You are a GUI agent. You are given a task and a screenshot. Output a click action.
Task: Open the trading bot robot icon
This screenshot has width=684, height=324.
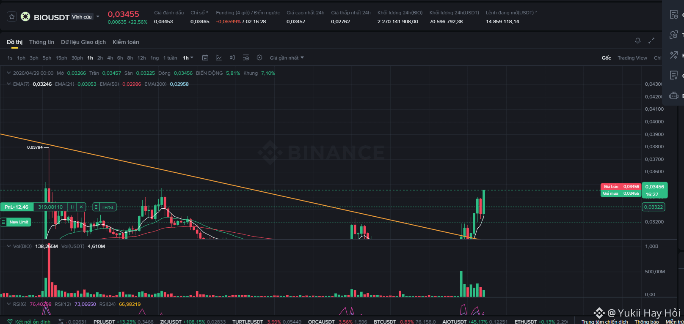[674, 96]
